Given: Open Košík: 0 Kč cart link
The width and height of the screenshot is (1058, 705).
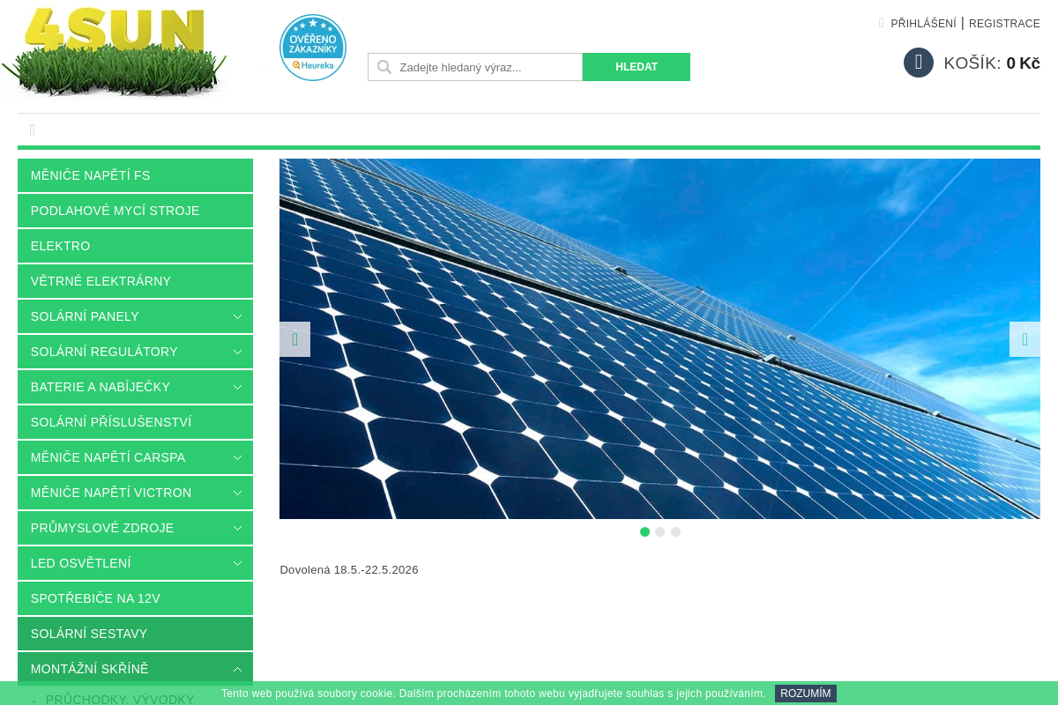Looking at the screenshot, I should [992, 63].
